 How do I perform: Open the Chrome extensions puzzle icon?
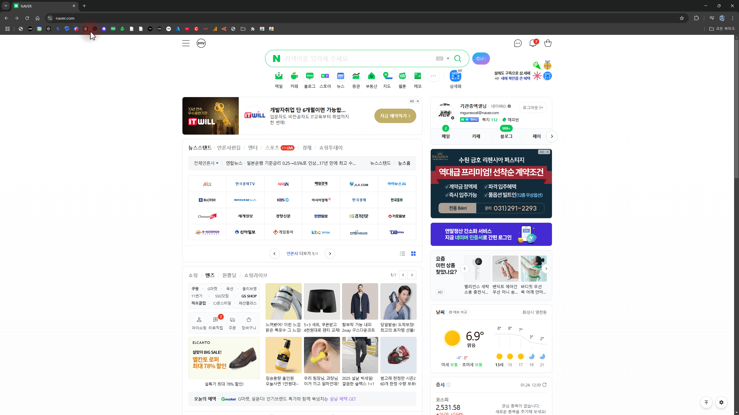click(x=697, y=18)
